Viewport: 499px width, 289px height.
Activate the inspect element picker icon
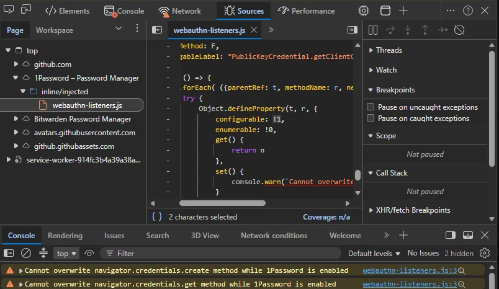click(x=9, y=9)
